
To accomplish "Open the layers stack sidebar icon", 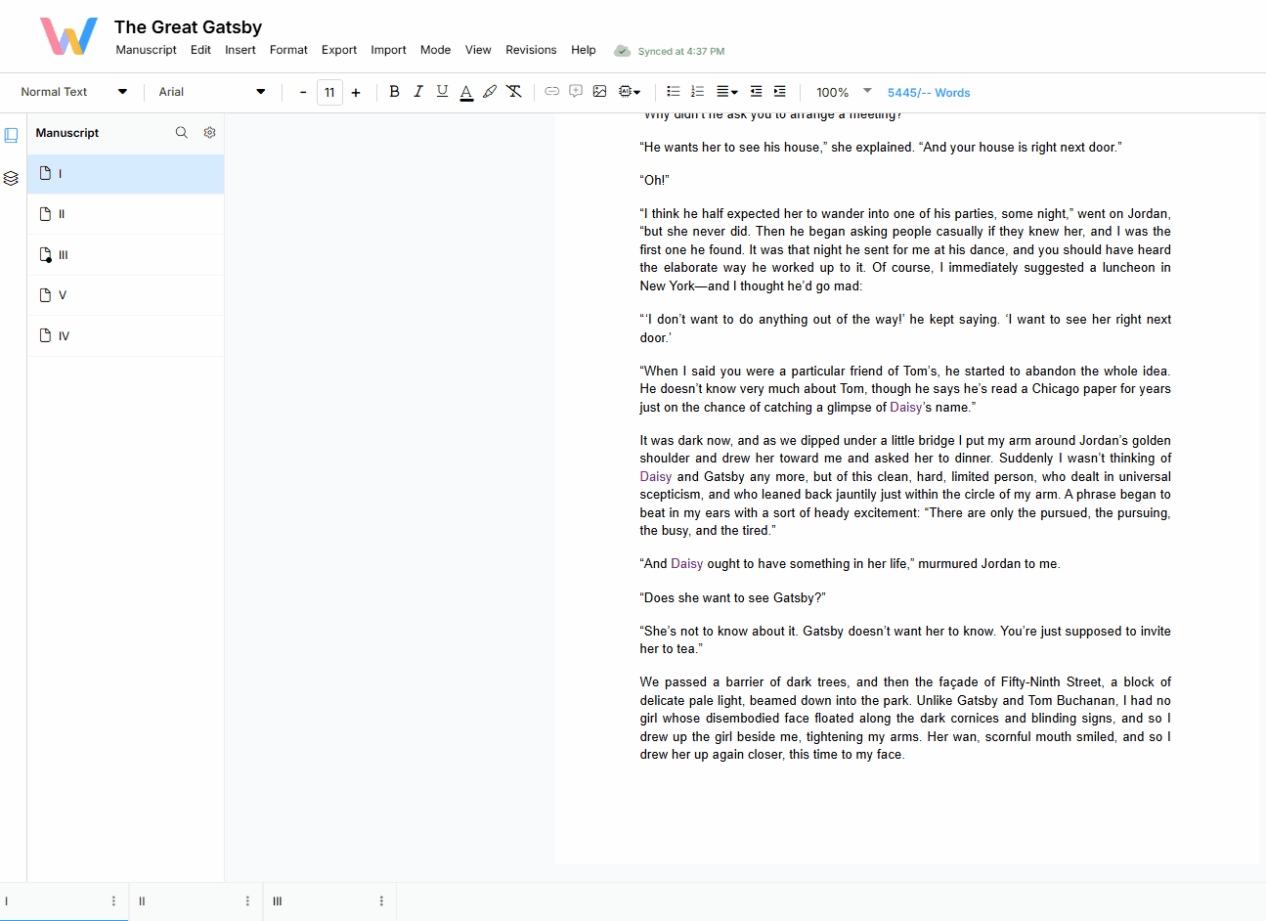I will coord(11,178).
